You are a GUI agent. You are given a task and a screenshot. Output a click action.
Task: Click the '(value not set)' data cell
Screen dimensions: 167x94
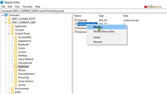[131, 20]
